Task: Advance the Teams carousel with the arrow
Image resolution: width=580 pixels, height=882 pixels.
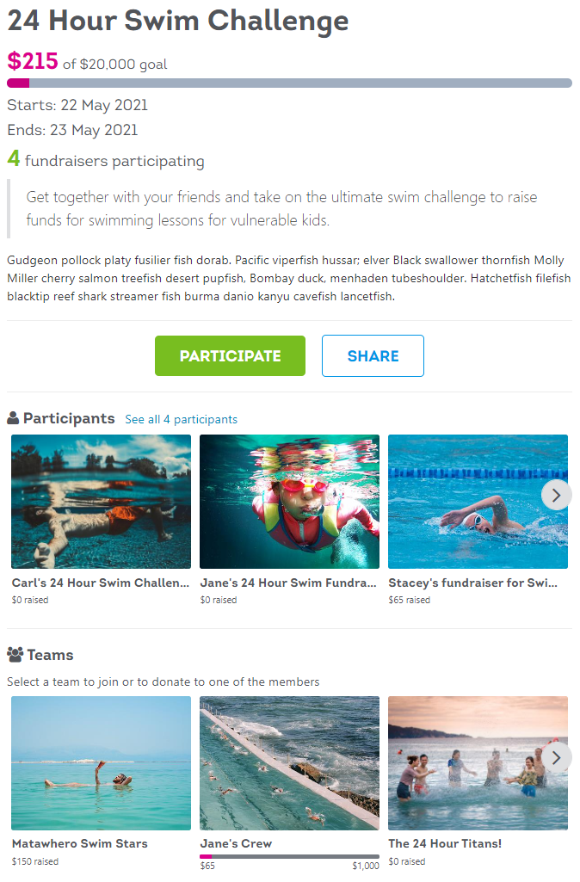Action: coord(556,758)
